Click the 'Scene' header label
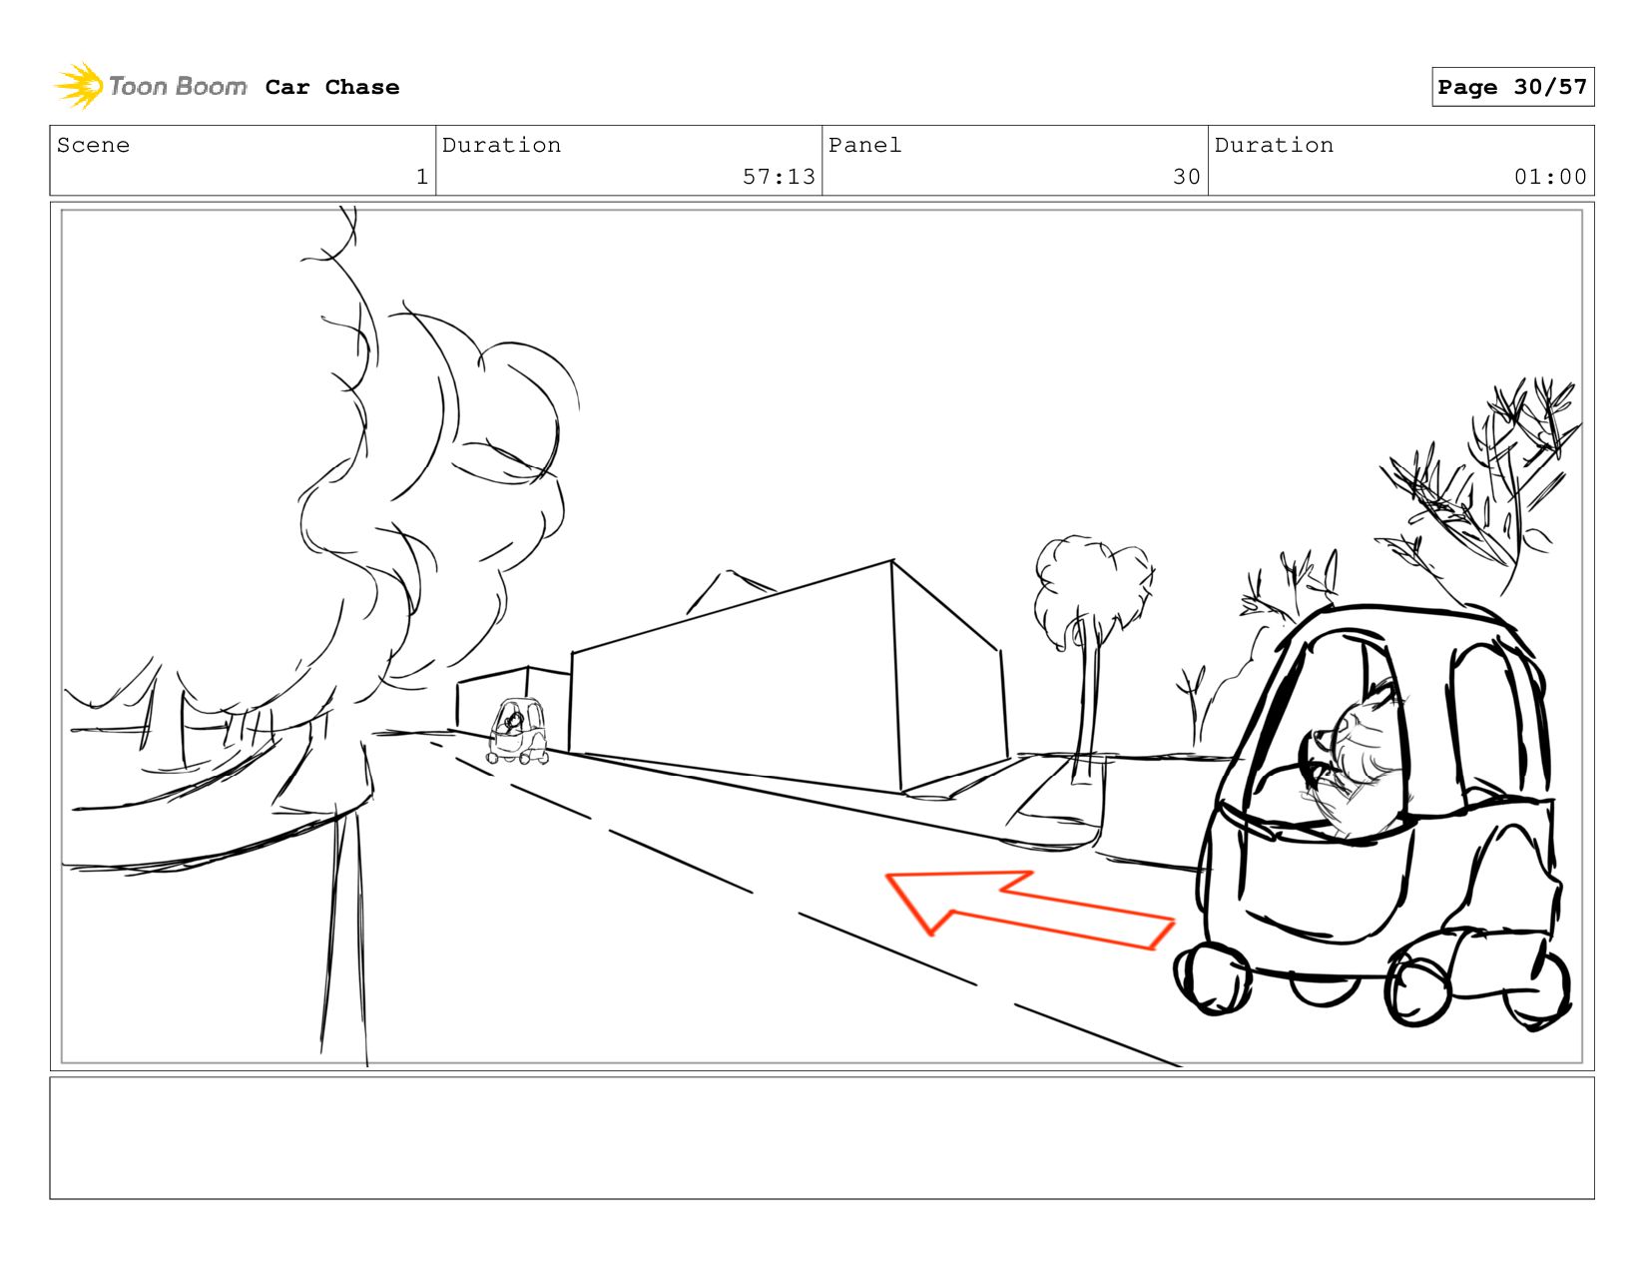This screenshot has height=1274, width=1645. 93,145
